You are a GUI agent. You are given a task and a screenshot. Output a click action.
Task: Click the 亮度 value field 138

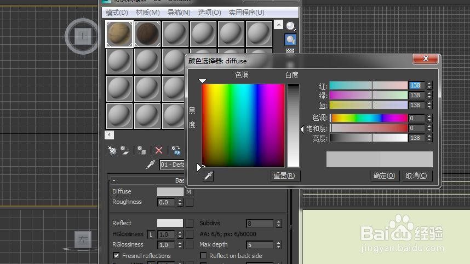point(417,138)
